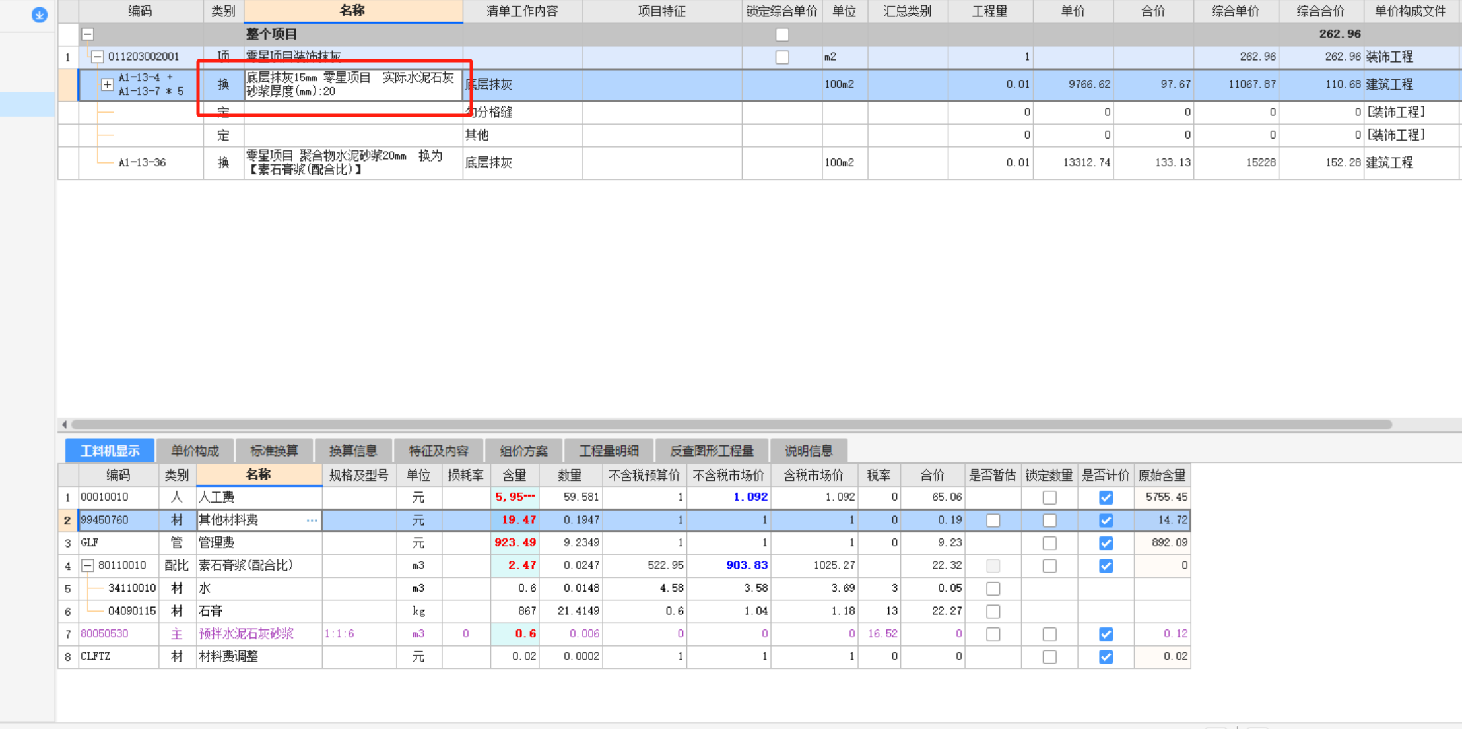The height and width of the screenshot is (729, 1462).
Task: Select the 人工费 name cell
Action: click(x=259, y=497)
